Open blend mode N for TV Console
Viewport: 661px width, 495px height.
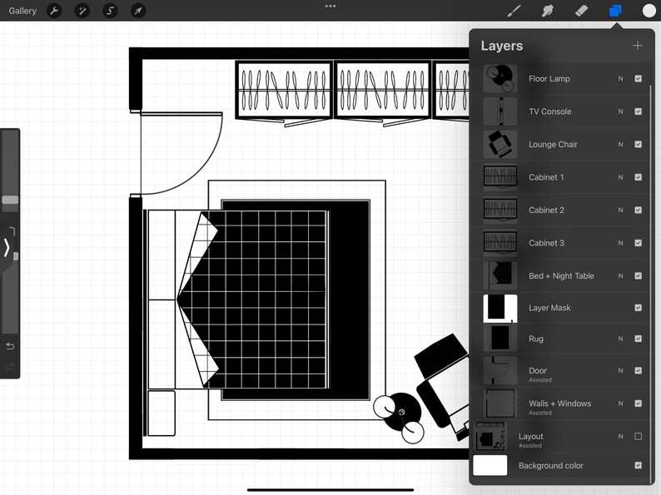pyautogui.click(x=620, y=111)
